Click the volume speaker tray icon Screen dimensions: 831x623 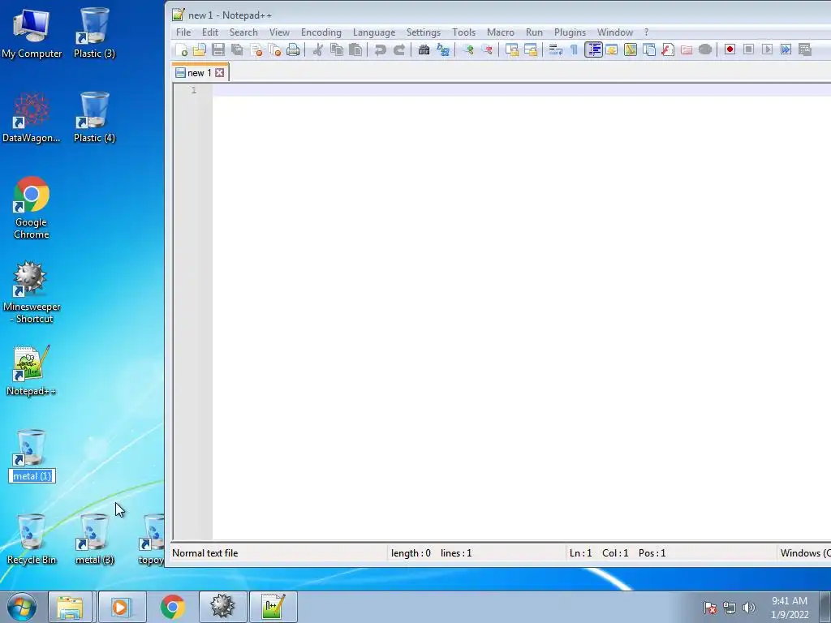pos(749,608)
